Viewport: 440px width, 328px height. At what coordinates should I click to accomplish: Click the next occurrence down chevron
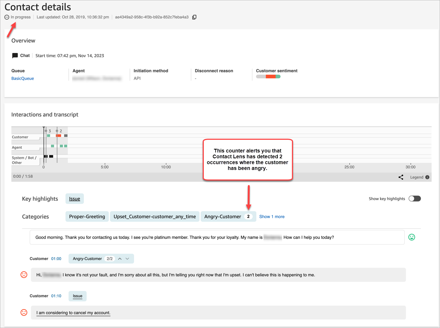[127, 259]
